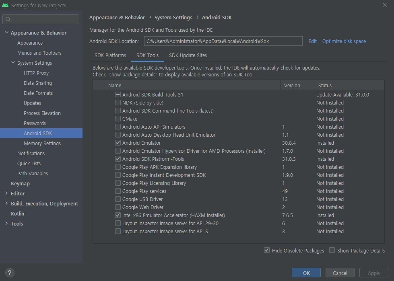394x281 pixels.
Task: Toggle the Android SDK Build-Tools 31 checkbox
Action: (x=118, y=94)
